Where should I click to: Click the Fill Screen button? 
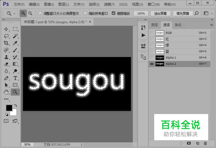point(183,13)
